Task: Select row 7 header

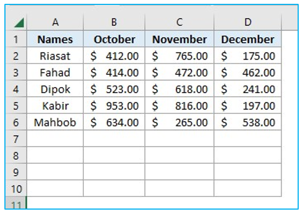Action: click(16, 139)
